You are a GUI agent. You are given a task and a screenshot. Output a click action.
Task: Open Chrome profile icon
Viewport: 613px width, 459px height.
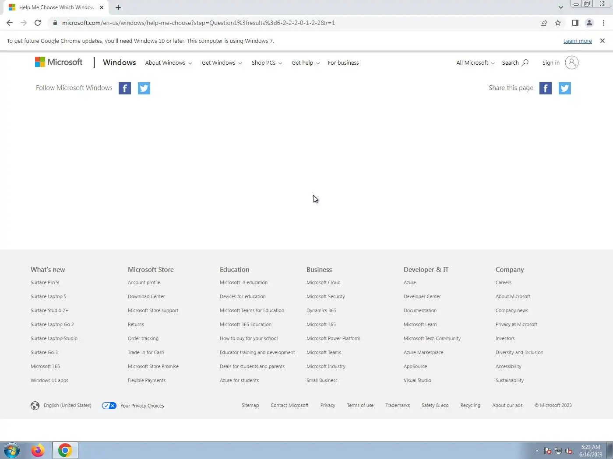point(589,23)
